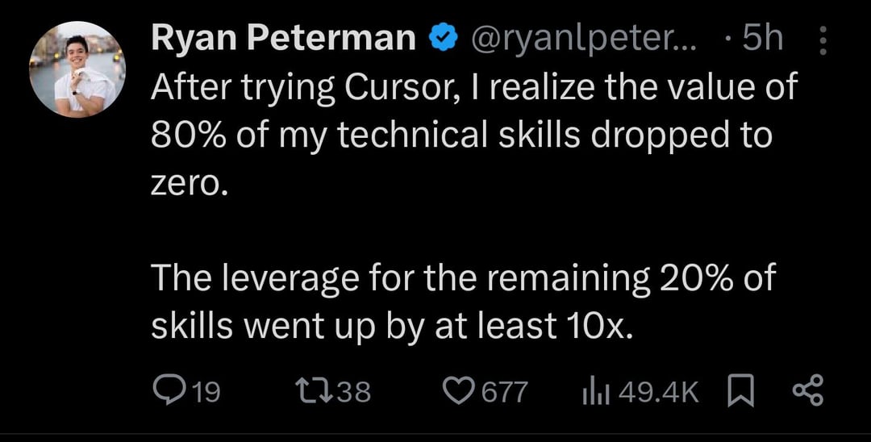Click the 5h timestamp

click(761, 40)
